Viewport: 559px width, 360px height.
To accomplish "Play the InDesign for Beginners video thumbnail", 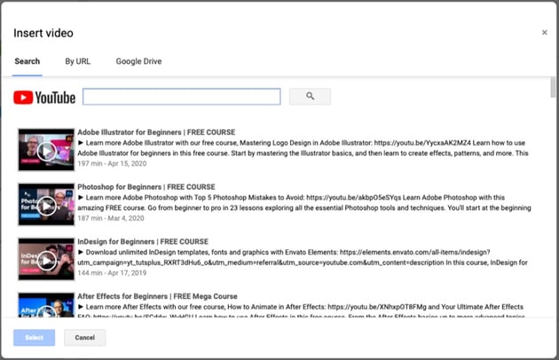I will [46, 260].
